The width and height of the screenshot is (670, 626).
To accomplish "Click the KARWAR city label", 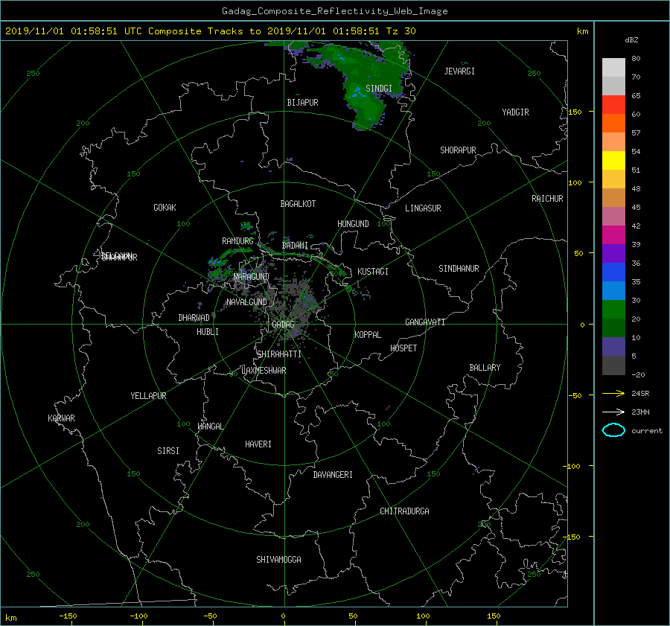I will point(61,418).
